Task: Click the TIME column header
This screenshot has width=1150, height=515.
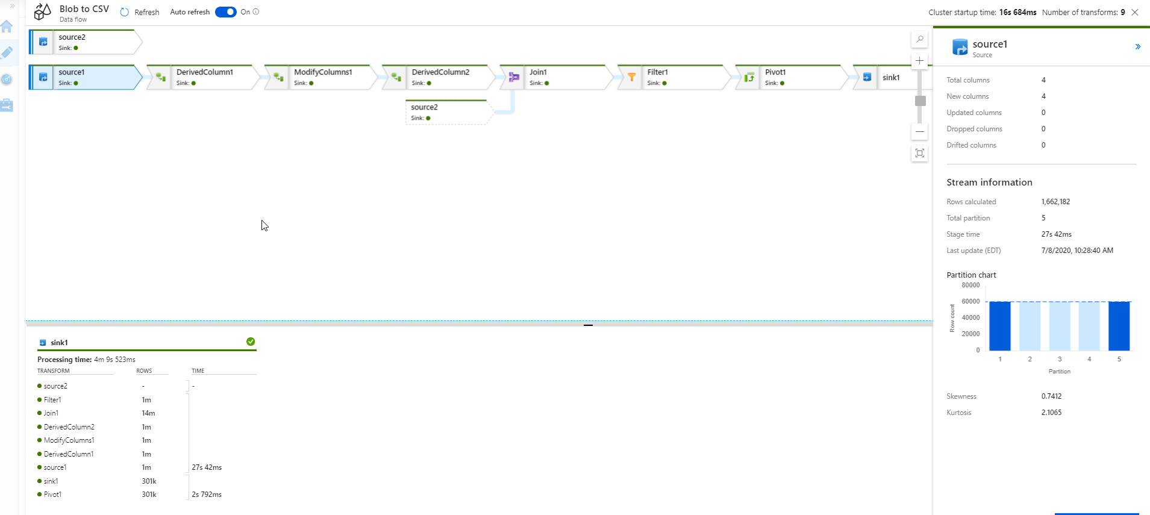Action: point(198,371)
